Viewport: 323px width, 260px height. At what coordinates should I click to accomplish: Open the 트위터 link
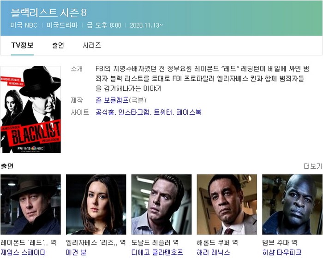pyautogui.click(x=163, y=112)
